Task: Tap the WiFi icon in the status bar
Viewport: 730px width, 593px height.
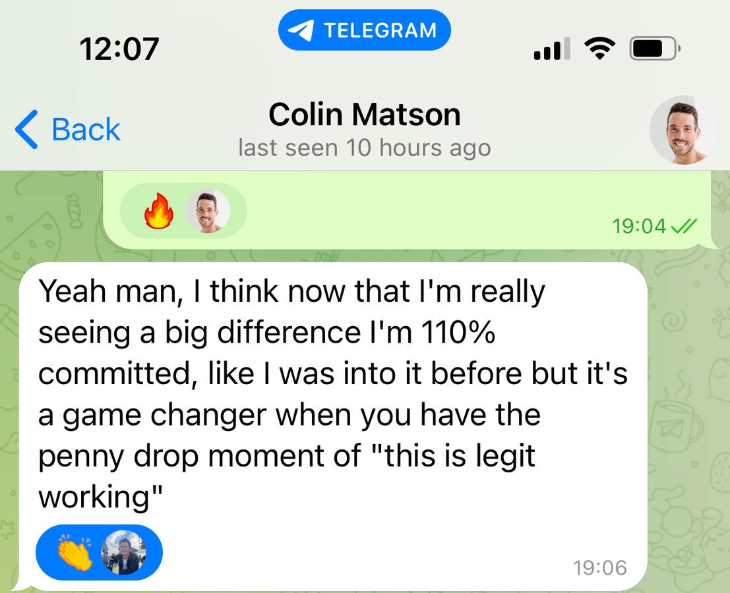Action: (599, 48)
